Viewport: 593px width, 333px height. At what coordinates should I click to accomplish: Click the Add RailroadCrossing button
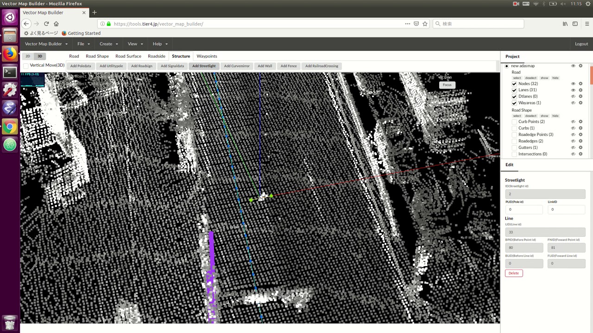point(322,66)
